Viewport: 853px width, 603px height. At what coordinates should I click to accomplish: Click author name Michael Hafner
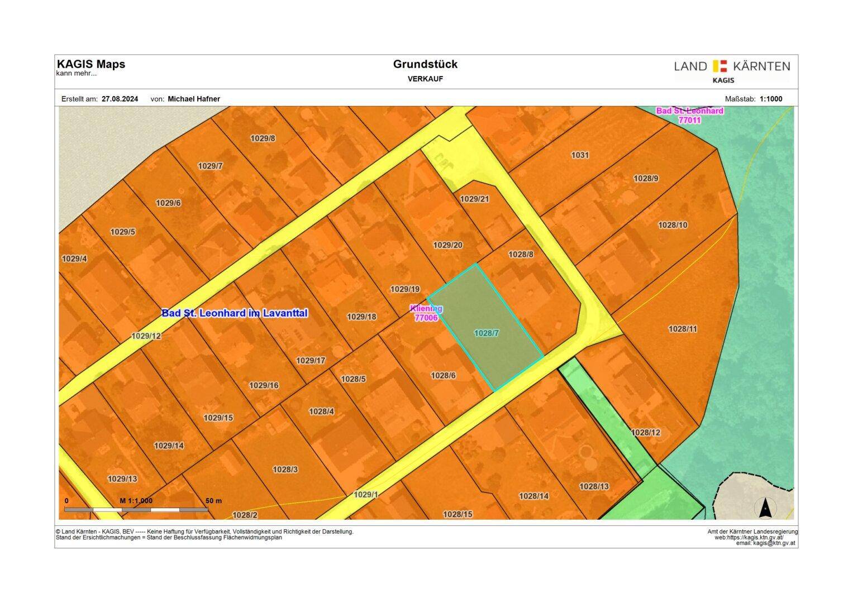[194, 99]
